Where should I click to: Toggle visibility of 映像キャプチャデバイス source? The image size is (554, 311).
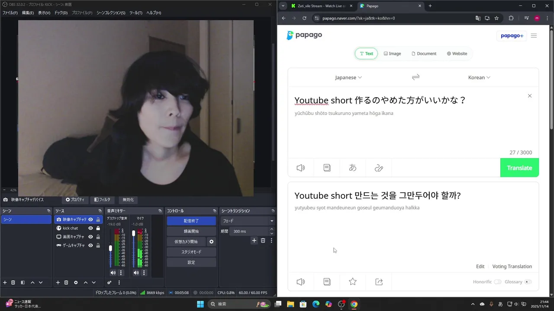[91, 219]
